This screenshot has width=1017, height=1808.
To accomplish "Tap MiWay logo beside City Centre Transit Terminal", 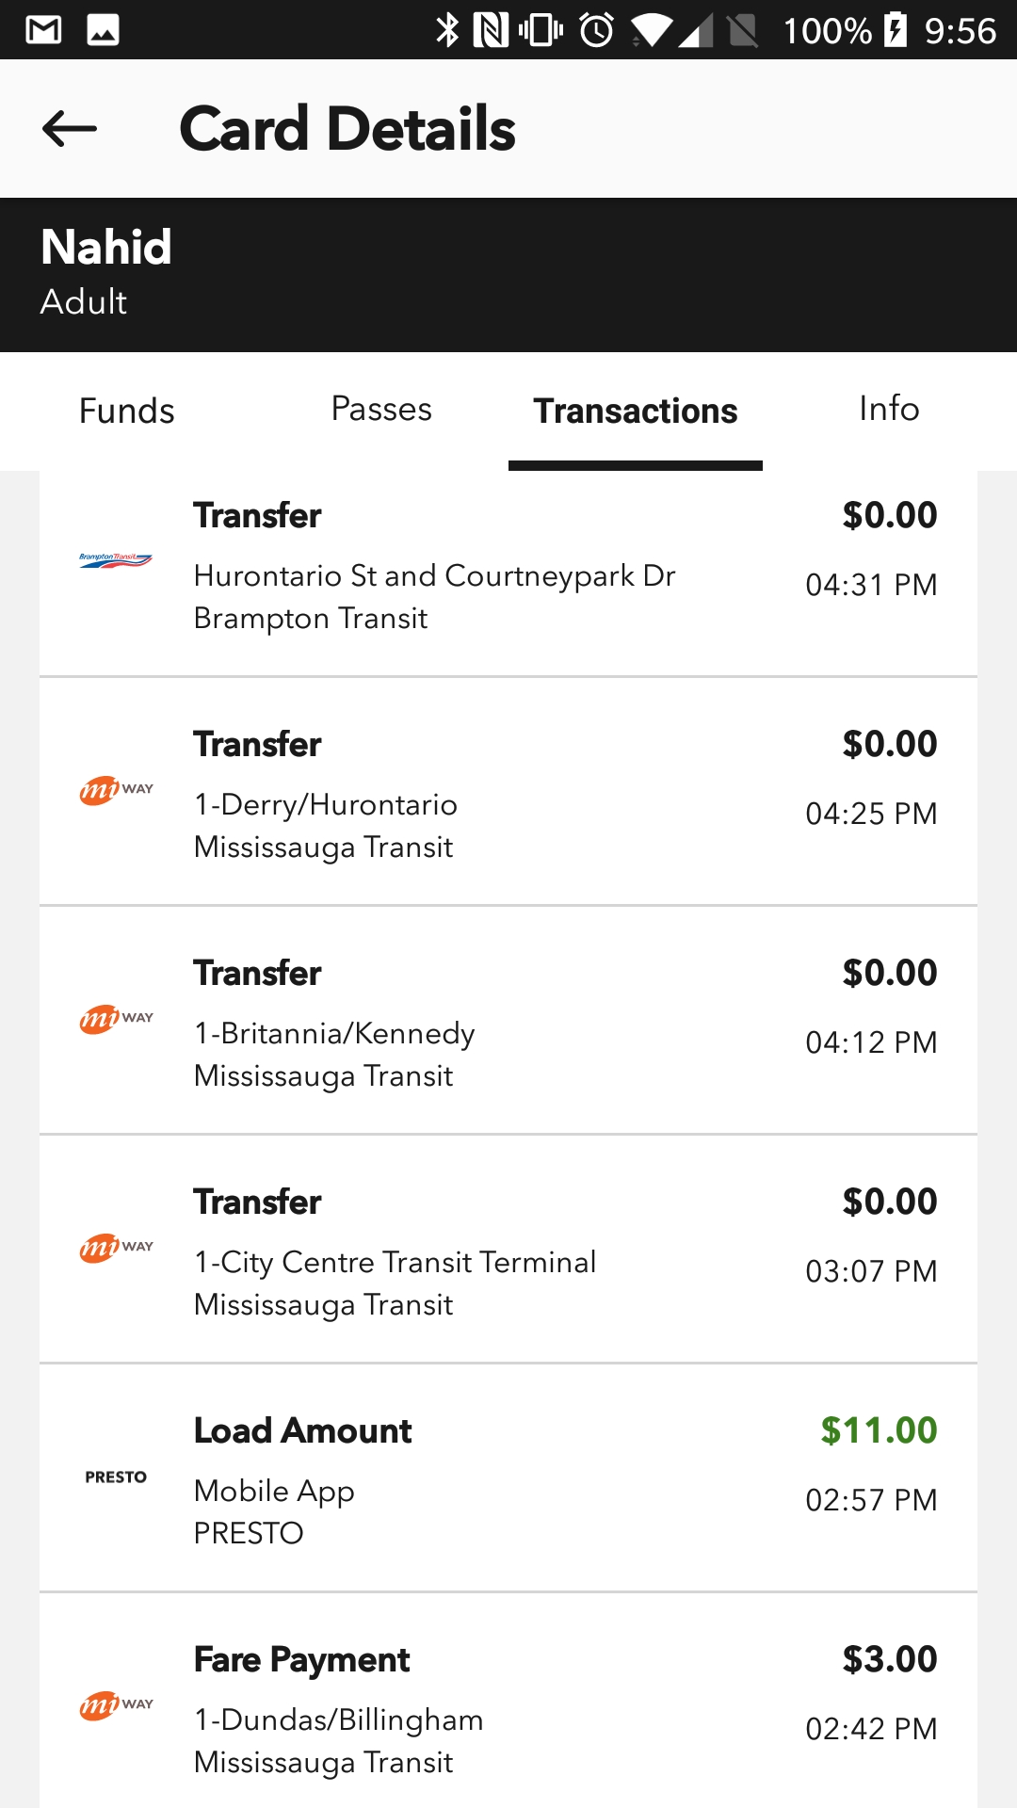I will coord(116,1248).
